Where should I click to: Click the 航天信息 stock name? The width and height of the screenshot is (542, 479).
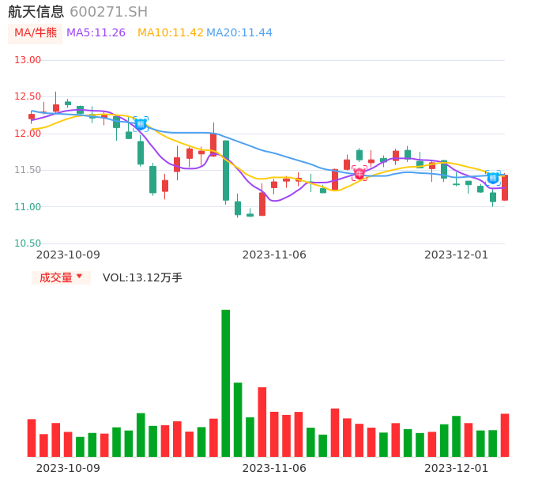tap(36, 12)
